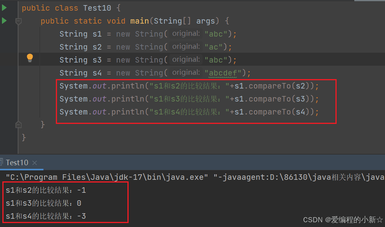The image size is (385, 227).
Task: Click the class name Test10 in code
Action: coord(97,8)
